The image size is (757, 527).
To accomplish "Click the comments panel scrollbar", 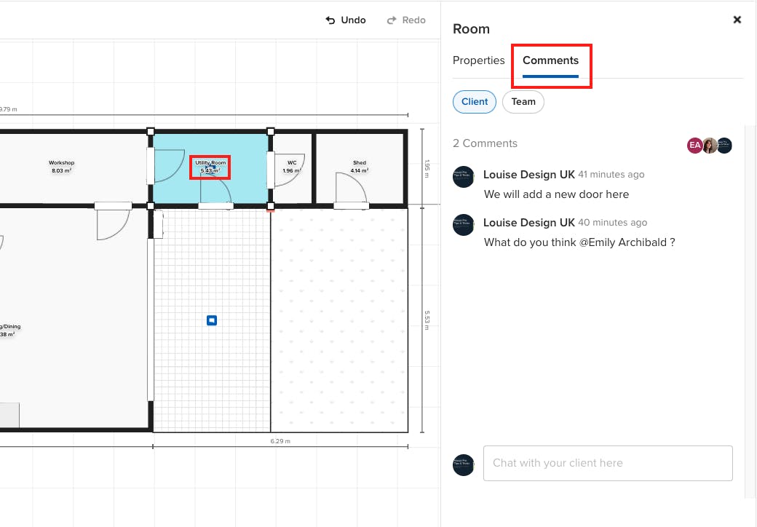I will point(750,312).
